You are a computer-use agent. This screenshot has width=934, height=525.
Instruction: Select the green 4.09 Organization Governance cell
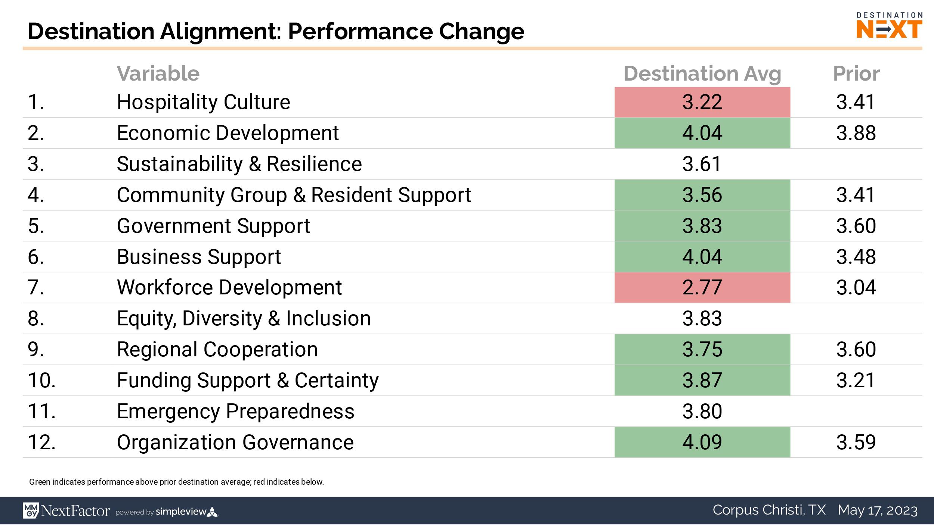point(702,442)
